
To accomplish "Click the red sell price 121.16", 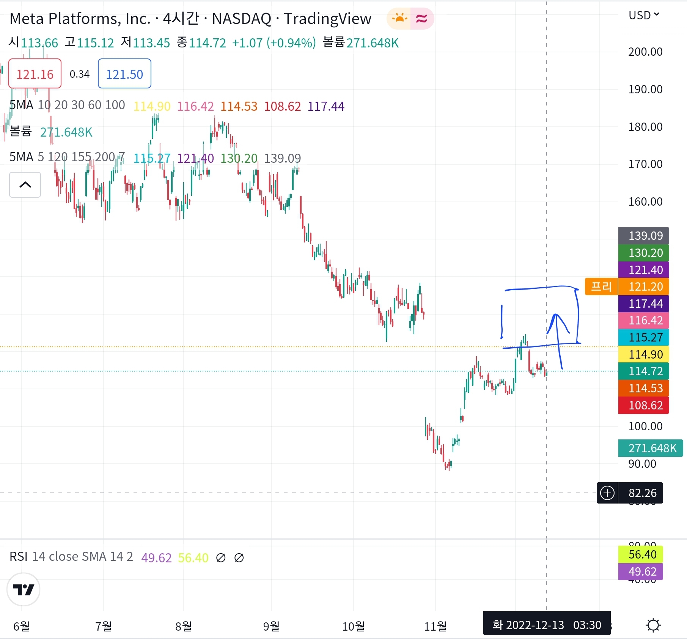I will [x=35, y=74].
